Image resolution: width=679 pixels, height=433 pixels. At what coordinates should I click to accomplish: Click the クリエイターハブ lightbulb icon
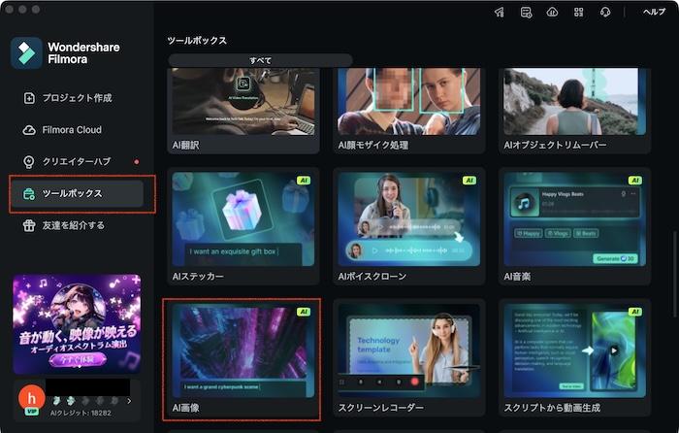click(x=28, y=162)
